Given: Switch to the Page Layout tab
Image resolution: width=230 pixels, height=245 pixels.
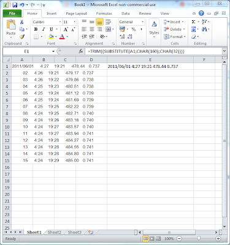Looking at the screenshot, I should (x=76, y=13).
